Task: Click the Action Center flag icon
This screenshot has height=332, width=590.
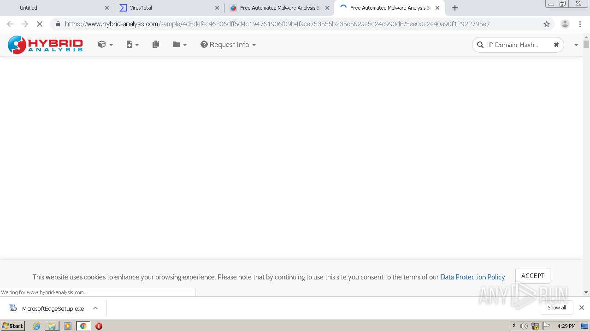Action: [x=546, y=326]
